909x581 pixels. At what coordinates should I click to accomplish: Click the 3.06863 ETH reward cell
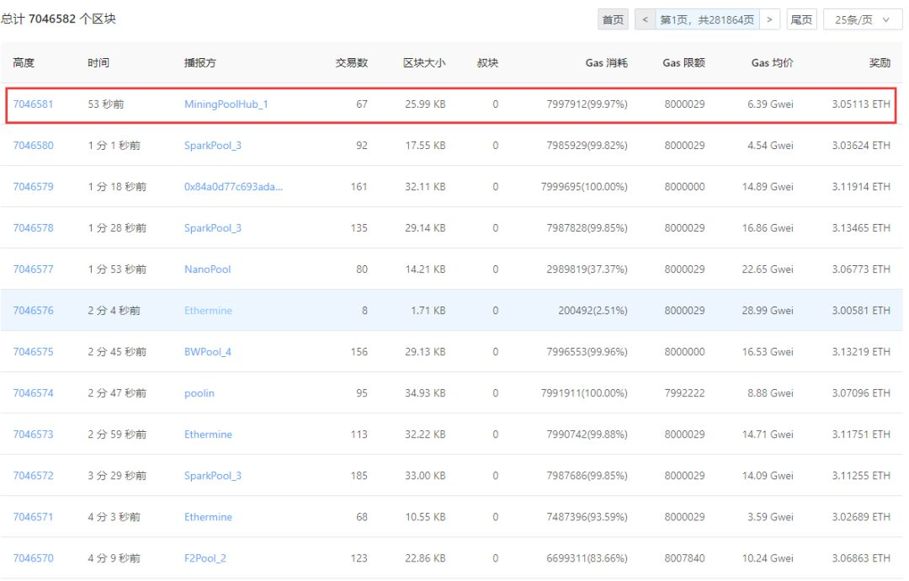[861, 558]
